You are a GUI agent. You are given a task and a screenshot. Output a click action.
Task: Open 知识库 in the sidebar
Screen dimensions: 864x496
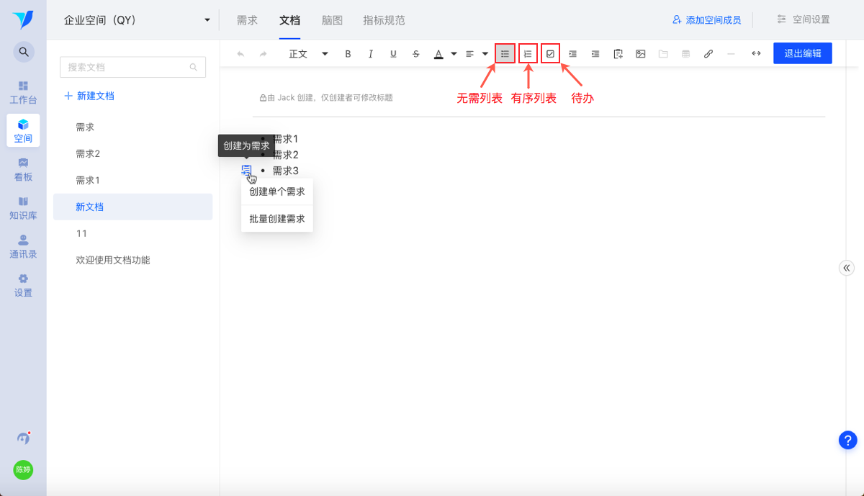click(23, 209)
